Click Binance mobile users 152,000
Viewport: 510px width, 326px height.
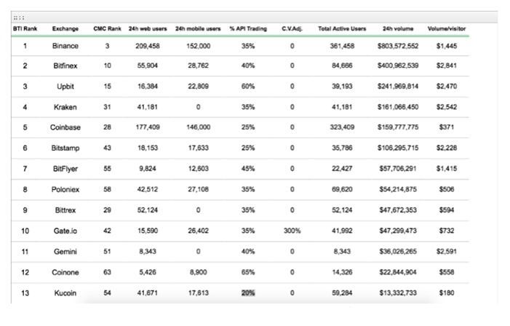pos(198,46)
